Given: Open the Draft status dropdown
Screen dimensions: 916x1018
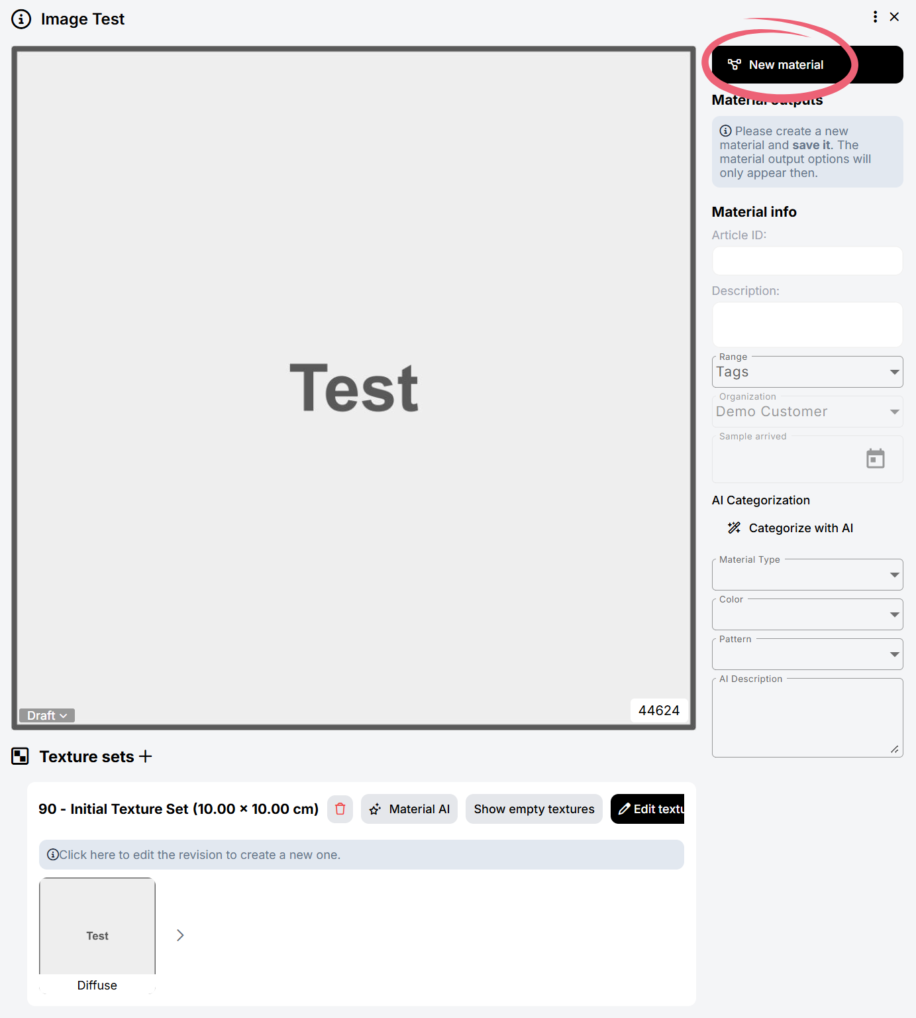Looking at the screenshot, I should (47, 715).
